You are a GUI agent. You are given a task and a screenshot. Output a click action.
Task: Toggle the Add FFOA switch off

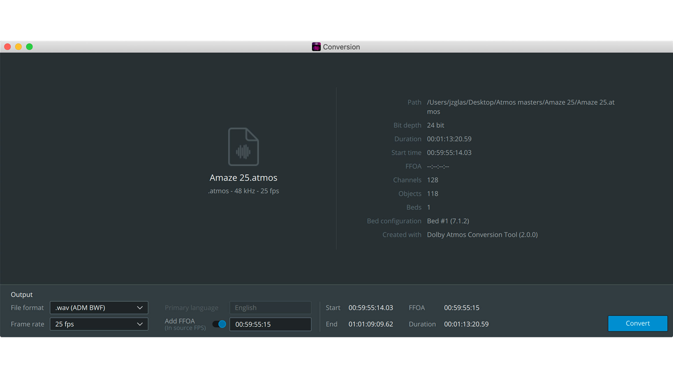point(219,324)
